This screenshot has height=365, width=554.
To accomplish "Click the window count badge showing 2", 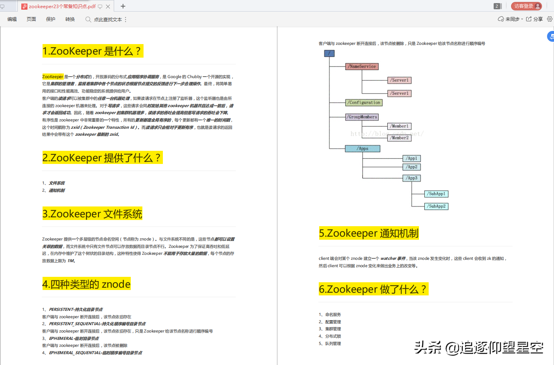I will 497,6.
